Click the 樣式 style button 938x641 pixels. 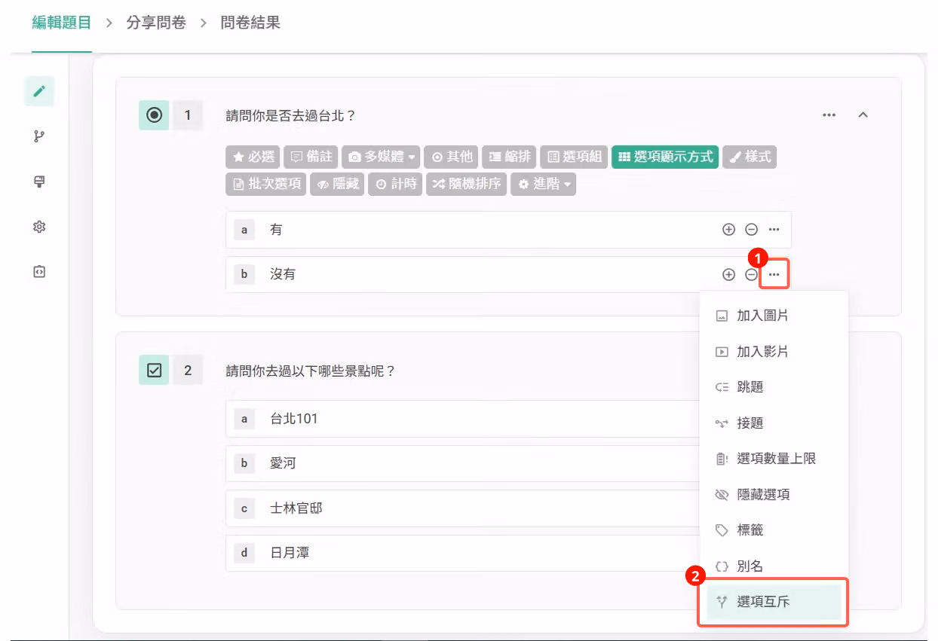point(749,157)
